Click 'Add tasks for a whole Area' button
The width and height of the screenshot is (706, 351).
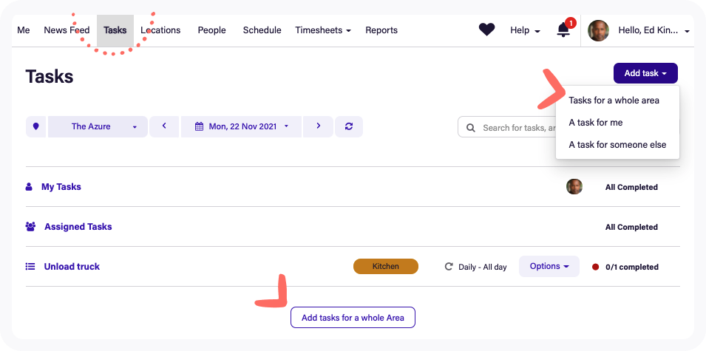(353, 318)
